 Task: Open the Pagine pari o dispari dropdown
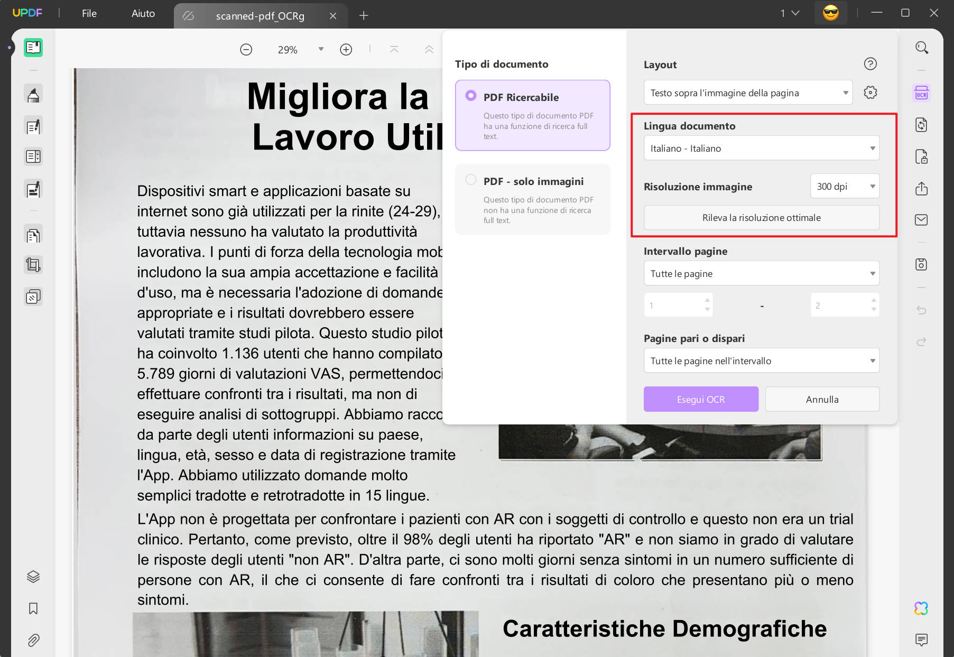(x=762, y=360)
